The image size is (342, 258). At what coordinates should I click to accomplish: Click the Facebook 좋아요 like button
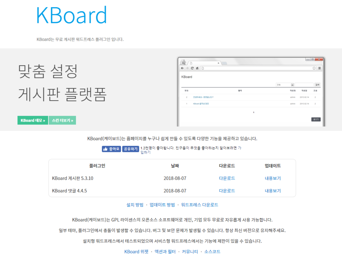tap(111, 149)
